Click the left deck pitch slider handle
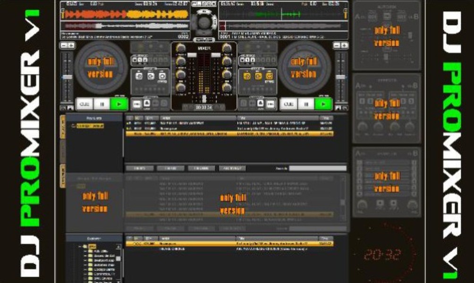 click(x=67, y=77)
